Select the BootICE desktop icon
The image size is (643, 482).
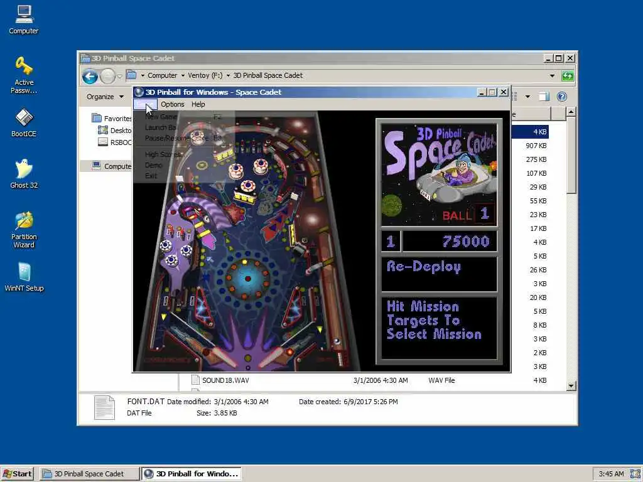pos(24,122)
